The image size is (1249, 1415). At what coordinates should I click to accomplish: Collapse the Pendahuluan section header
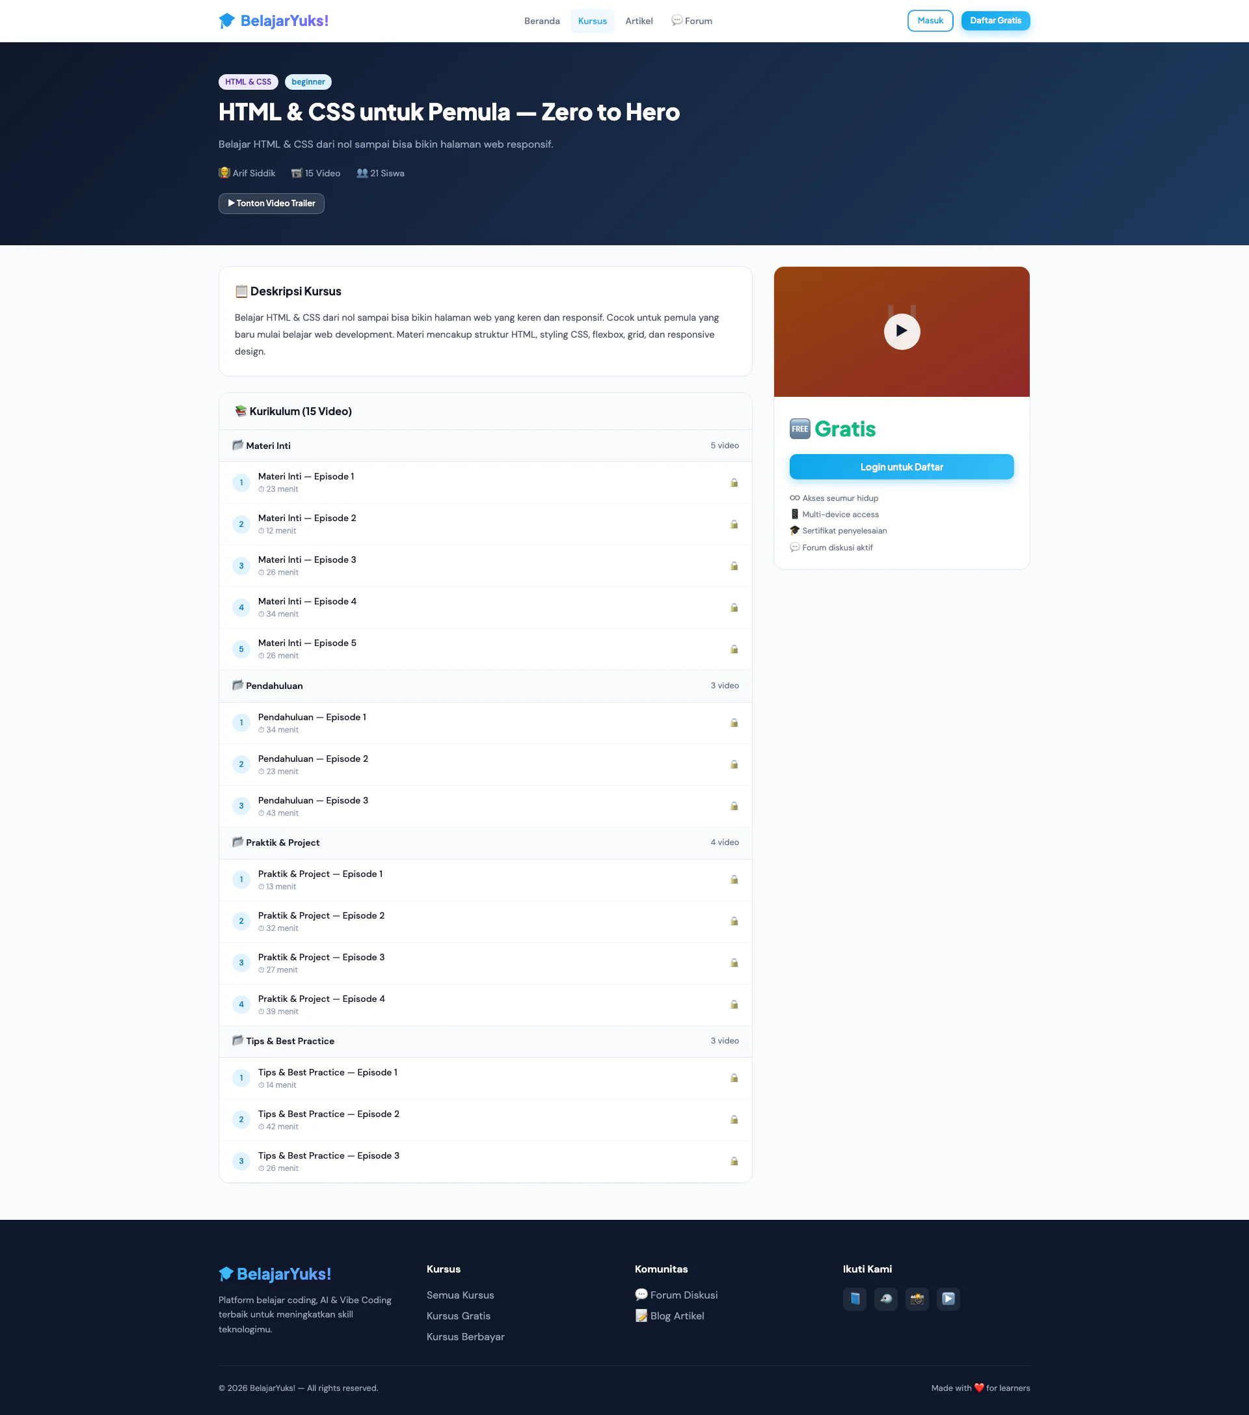485,685
